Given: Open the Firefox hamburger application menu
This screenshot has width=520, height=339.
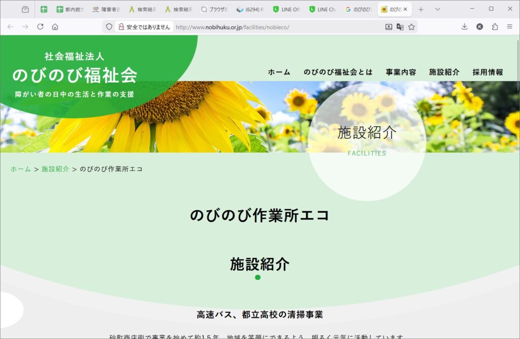Looking at the screenshot, I should (x=509, y=27).
